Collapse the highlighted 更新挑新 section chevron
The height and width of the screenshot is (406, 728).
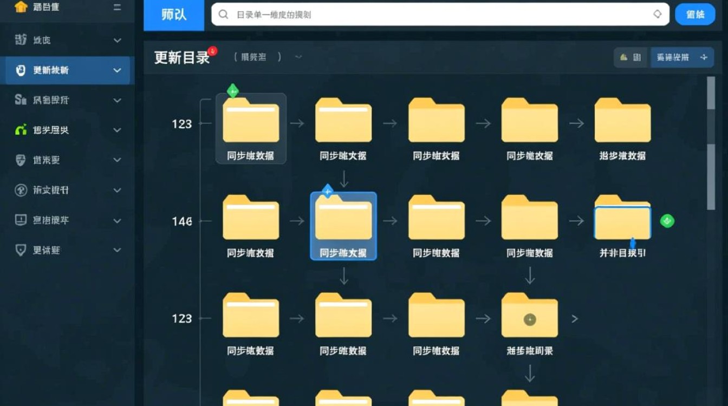click(x=118, y=70)
